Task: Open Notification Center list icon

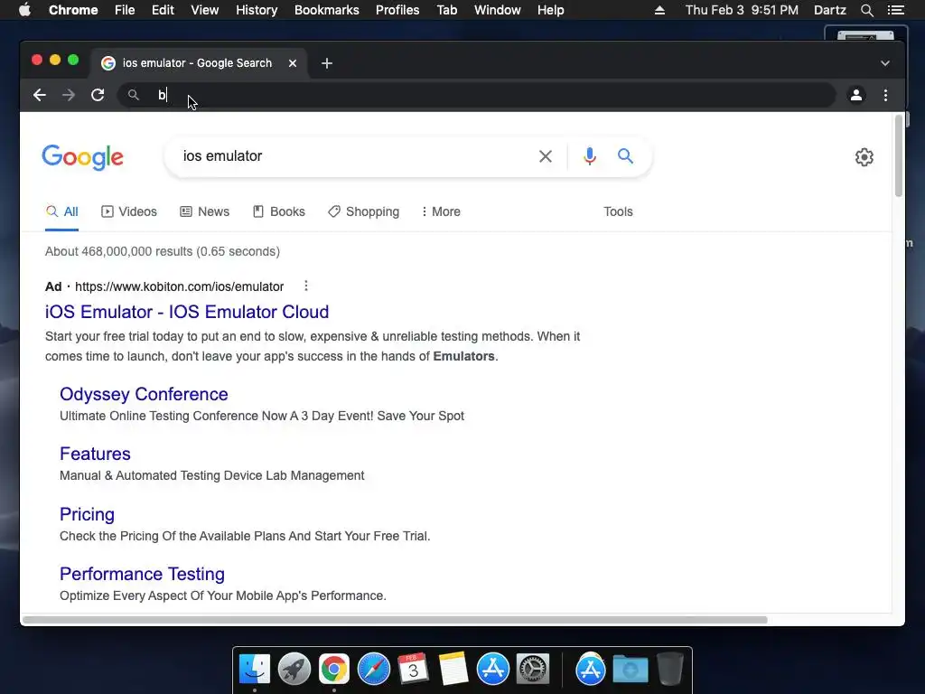Action: click(895, 10)
